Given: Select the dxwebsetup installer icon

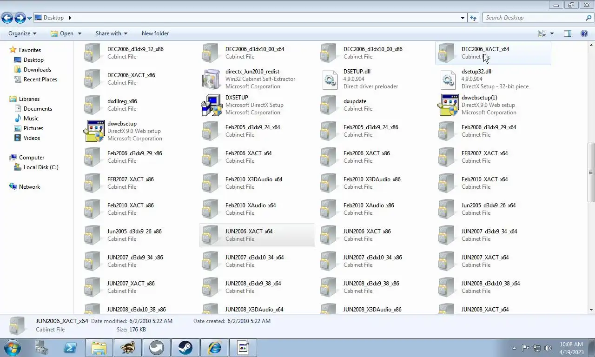Looking at the screenshot, I should pos(93,131).
